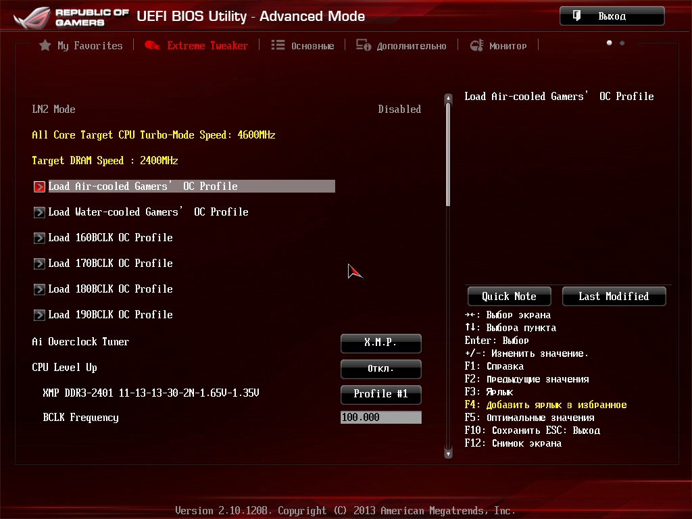Open the CPU Level Up Откл. dropdown

pos(380,369)
